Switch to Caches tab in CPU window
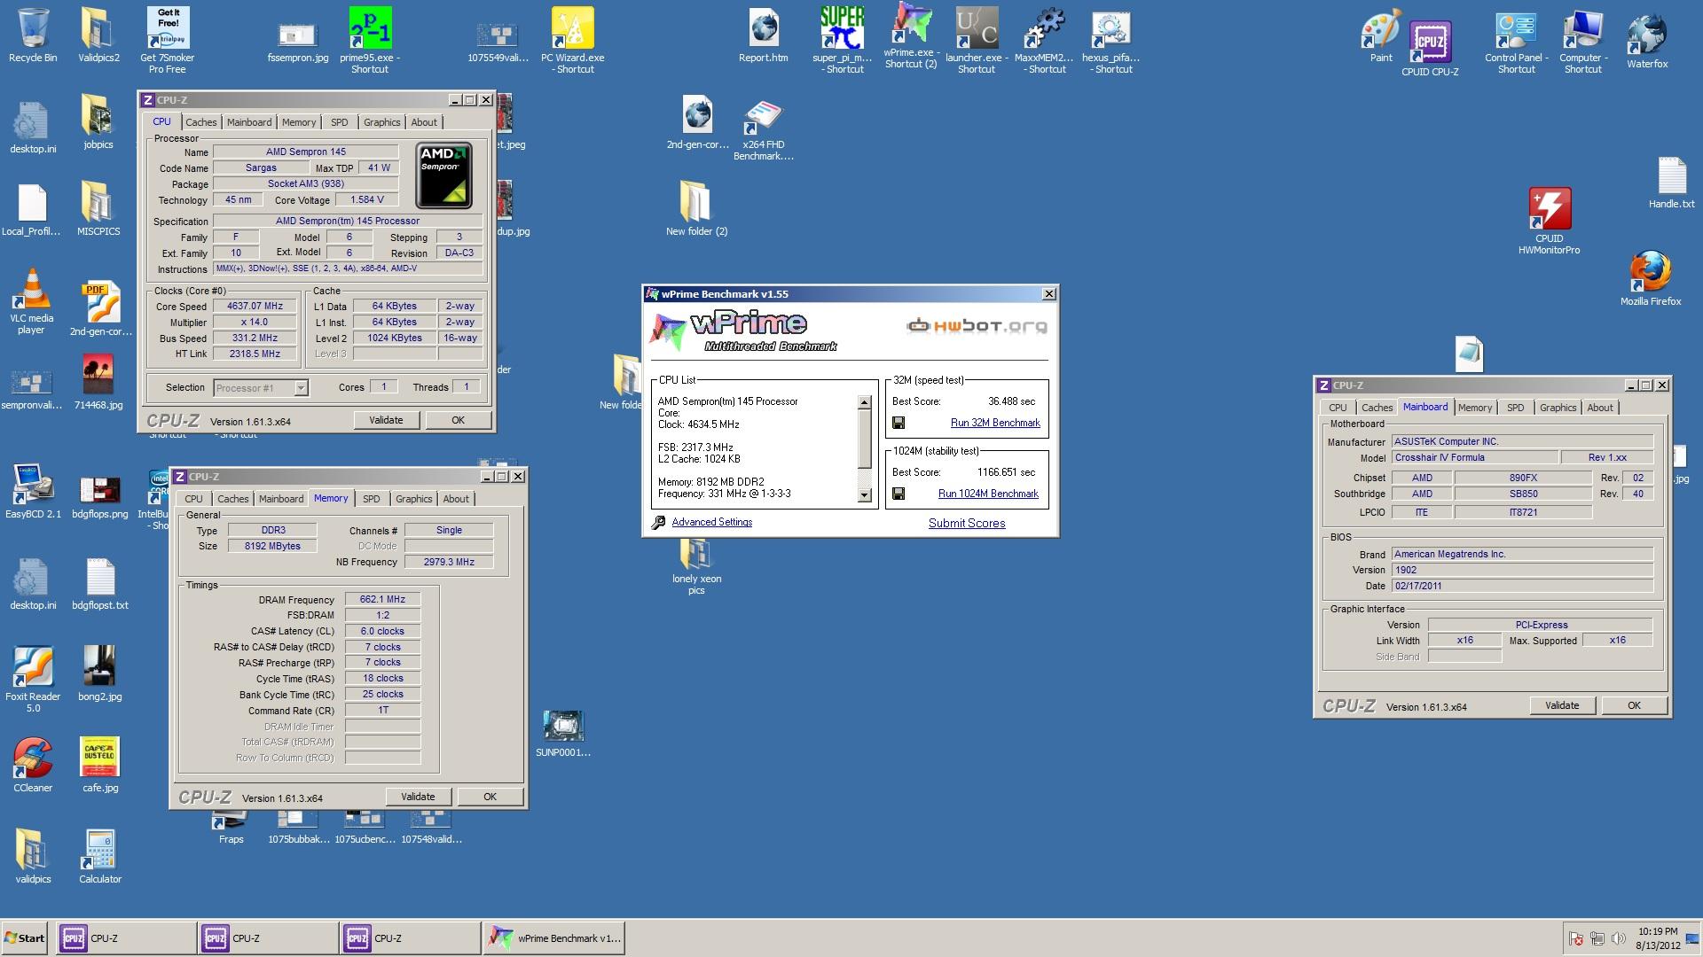1703x957 pixels. [x=200, y=122]
